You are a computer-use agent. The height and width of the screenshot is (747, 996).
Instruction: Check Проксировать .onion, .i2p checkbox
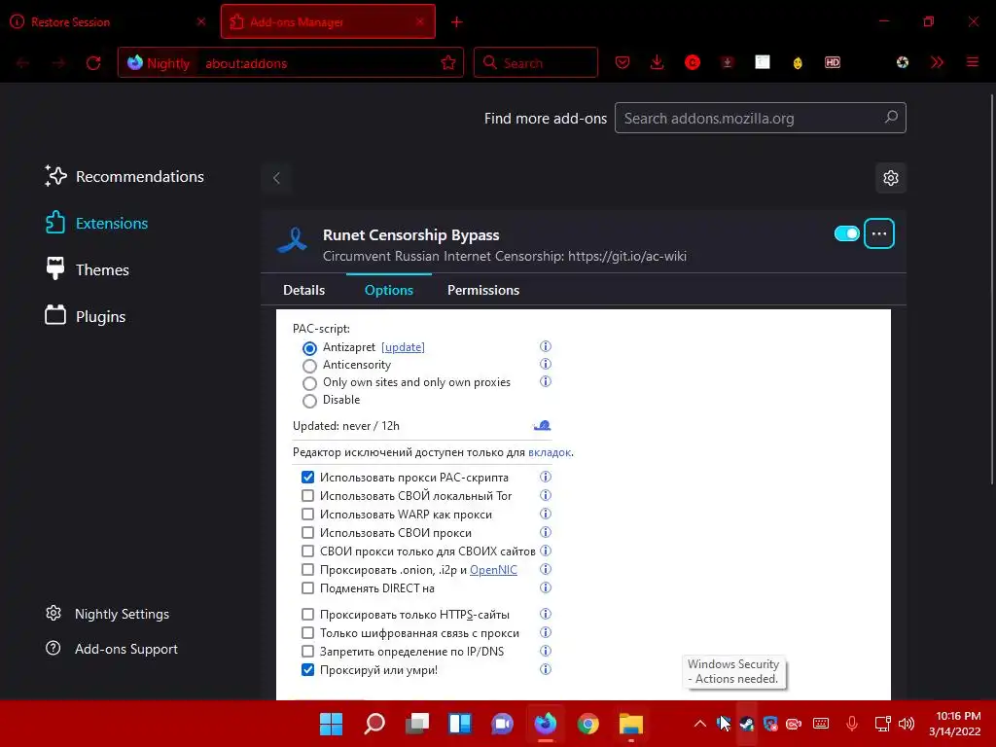pos(307,569)
